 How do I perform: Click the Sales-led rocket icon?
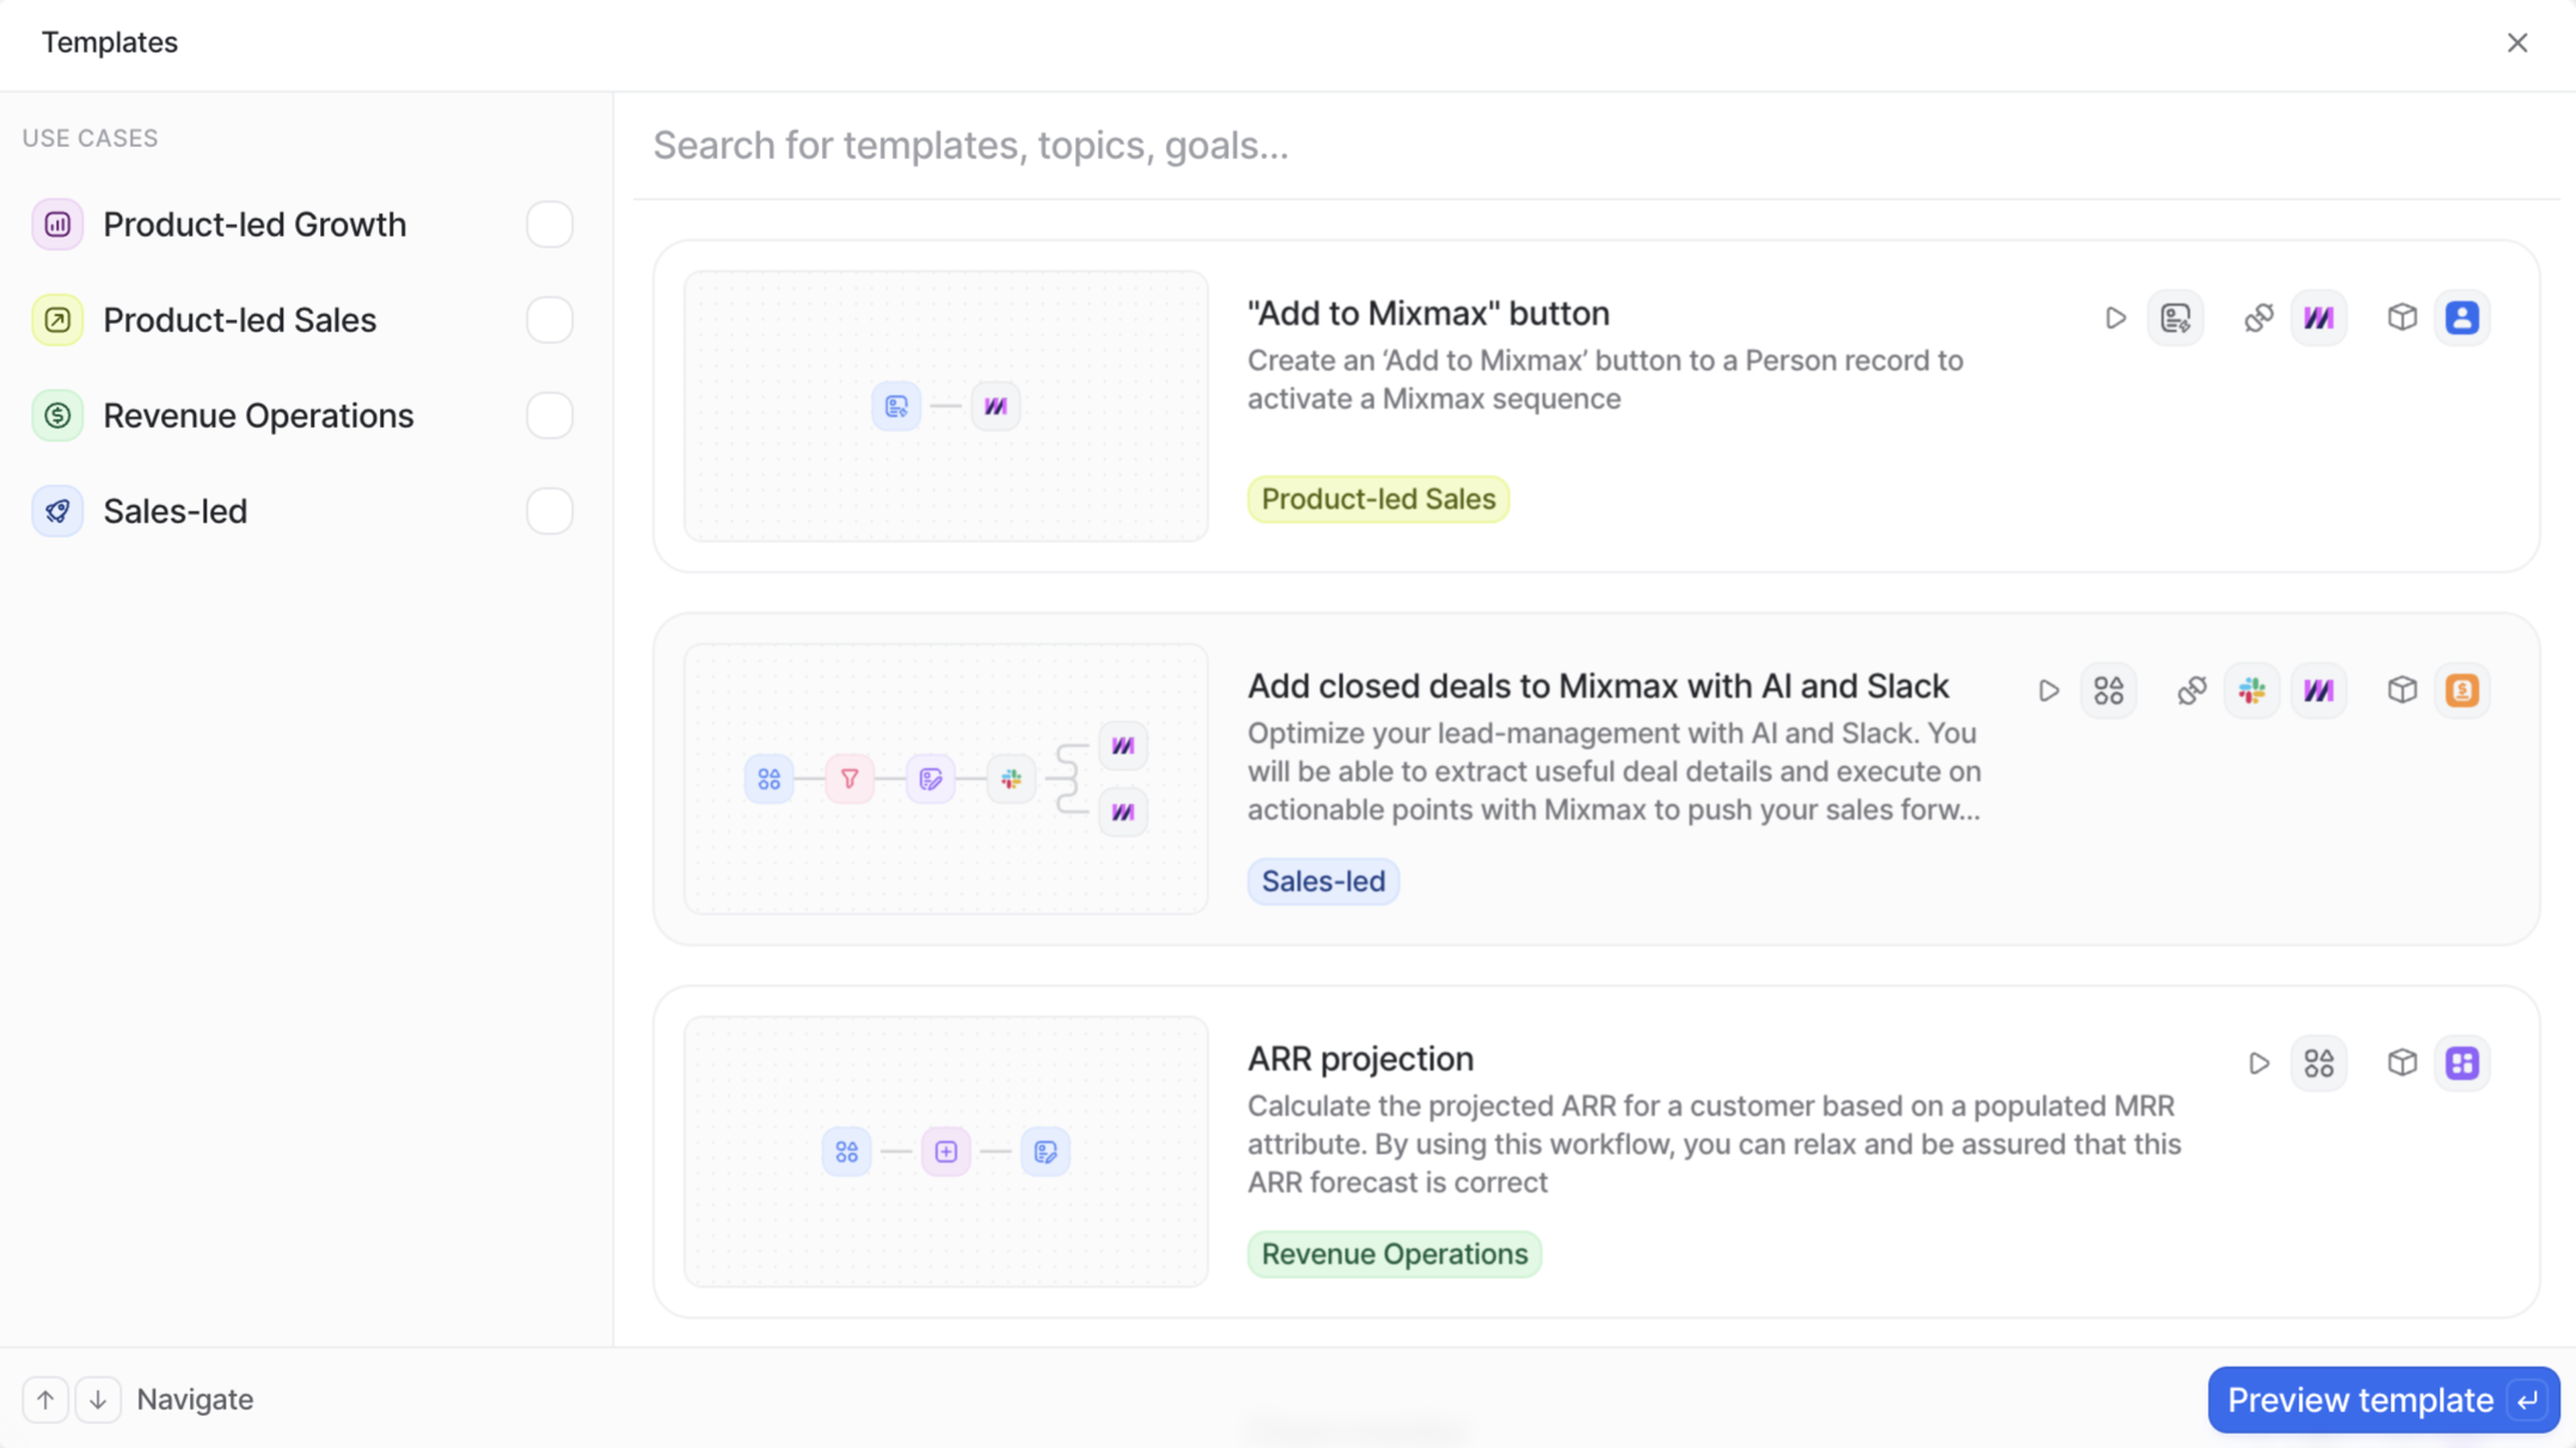click(x=57, y=511)
